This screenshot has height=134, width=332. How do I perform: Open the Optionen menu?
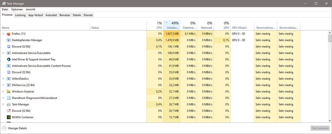tap(17, 10)
